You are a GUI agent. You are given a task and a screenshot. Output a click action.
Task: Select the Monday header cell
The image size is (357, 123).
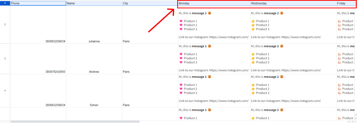[214, 3]
